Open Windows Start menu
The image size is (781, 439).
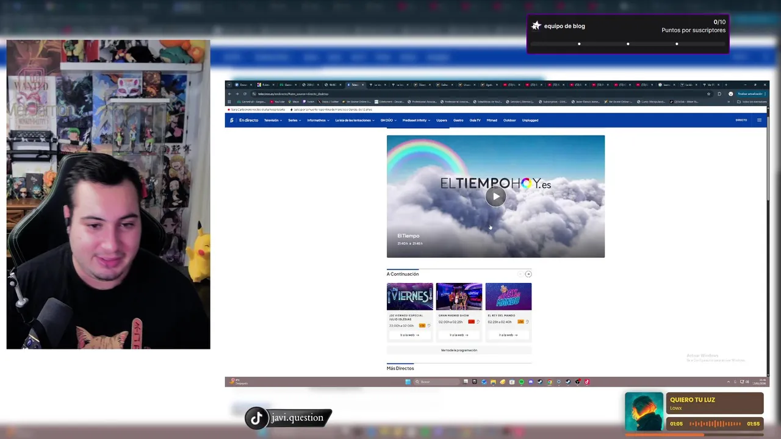coord(408,382)
